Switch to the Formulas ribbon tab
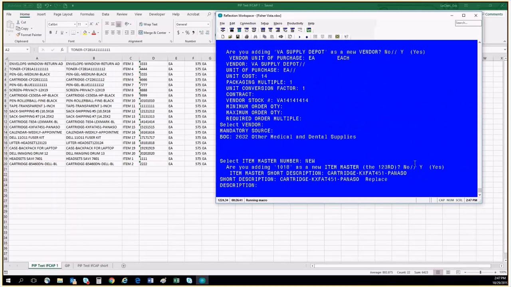511x287 pixels. [x=87, y=14]
